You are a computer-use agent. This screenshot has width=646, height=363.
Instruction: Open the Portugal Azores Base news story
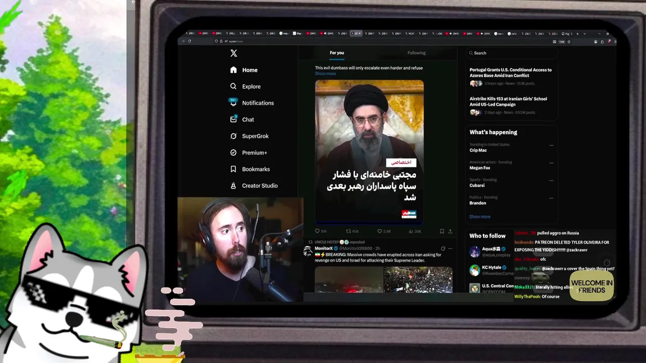click(x=511, y=76)
